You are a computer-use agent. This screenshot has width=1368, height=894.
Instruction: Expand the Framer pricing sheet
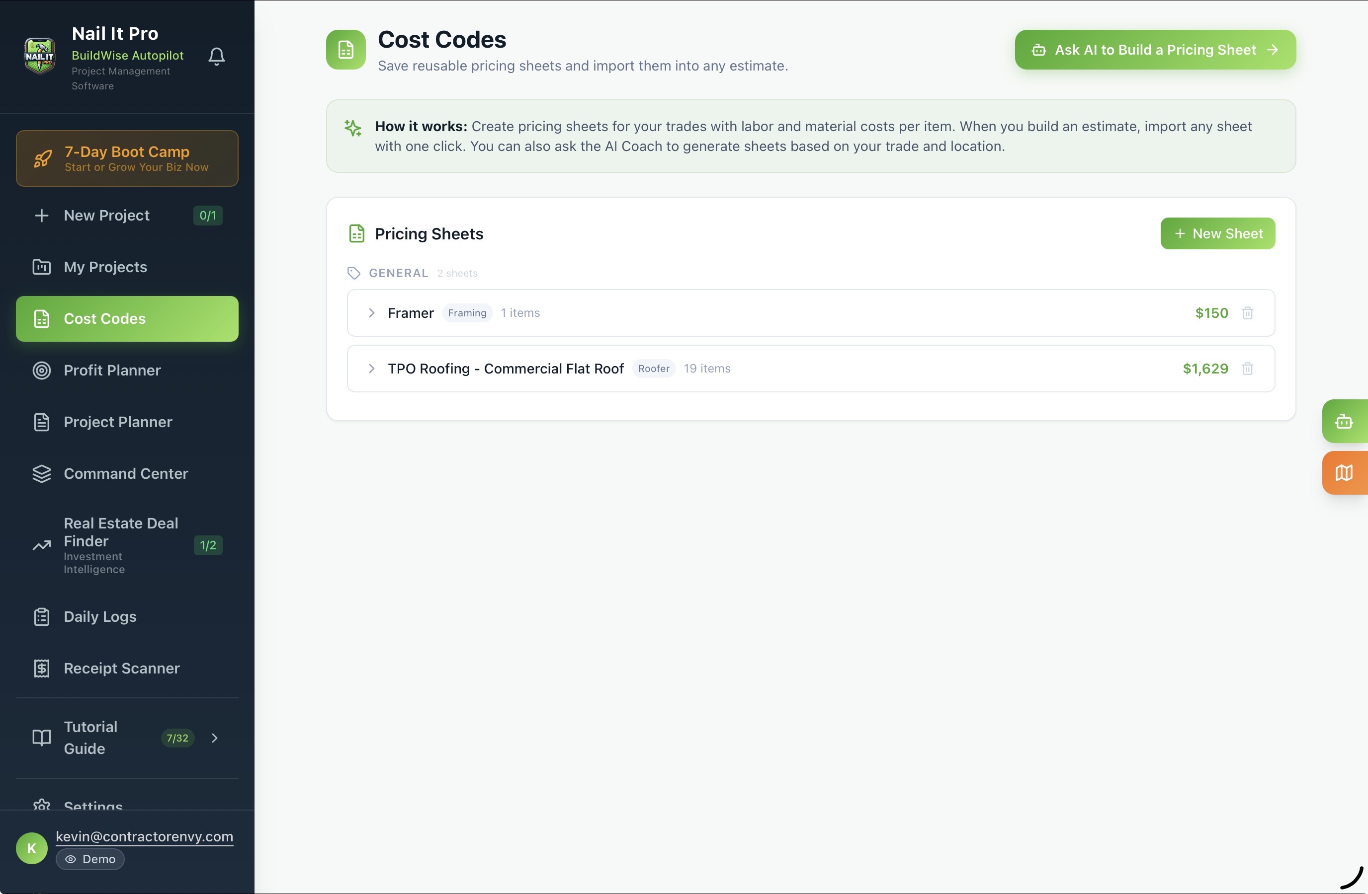pos(371,313)
